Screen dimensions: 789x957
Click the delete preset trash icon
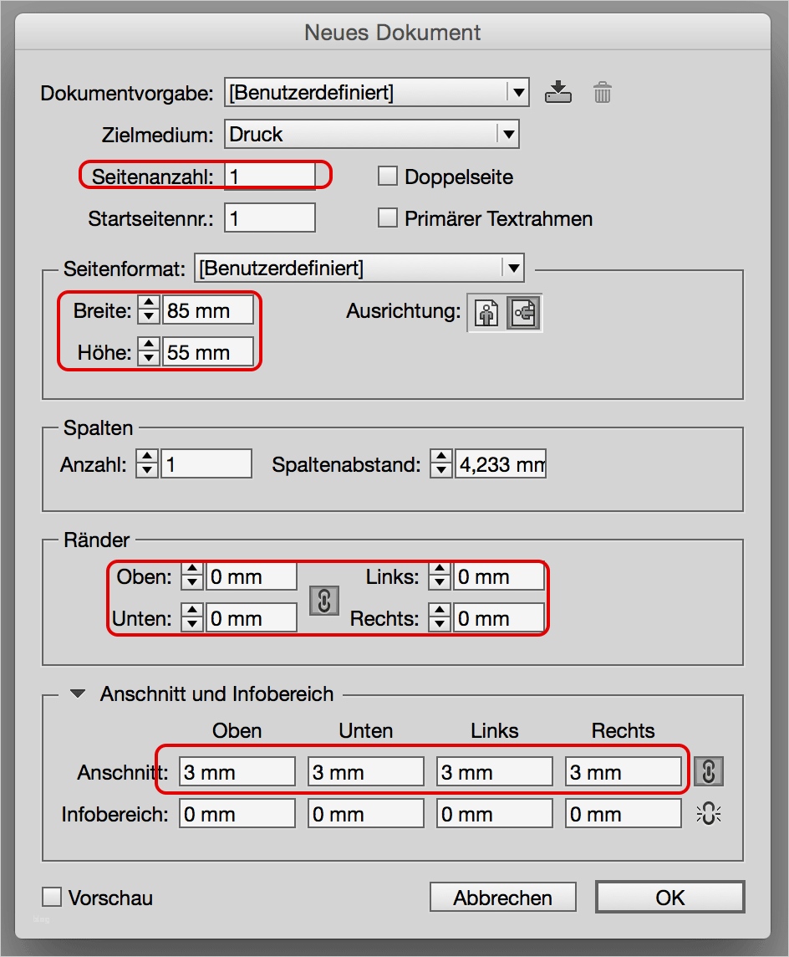click(602, 92)
